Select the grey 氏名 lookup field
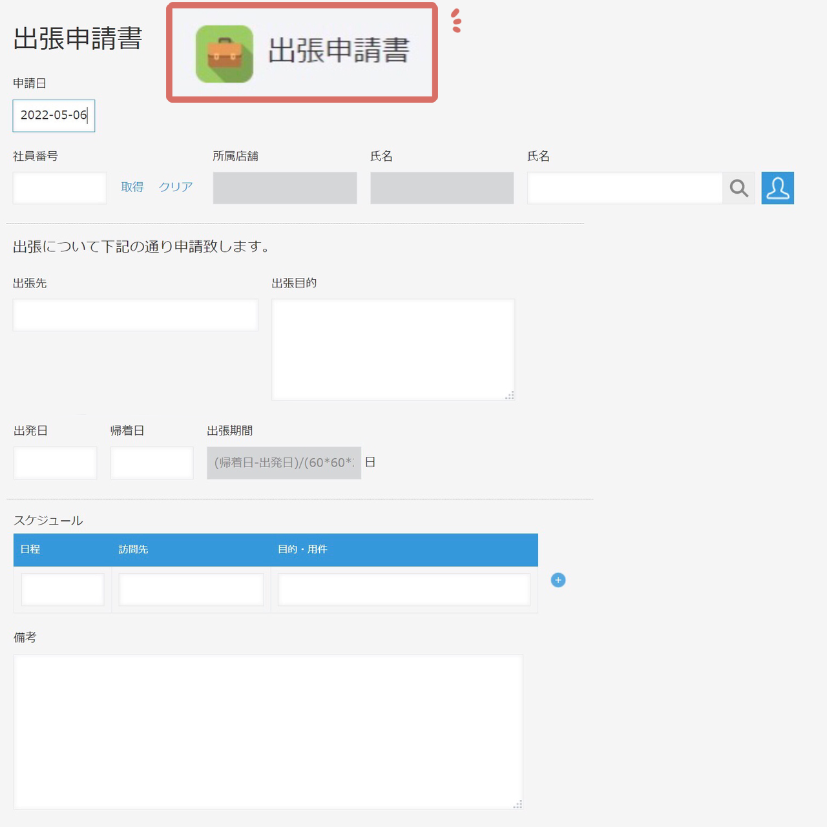 pos(442,188)
